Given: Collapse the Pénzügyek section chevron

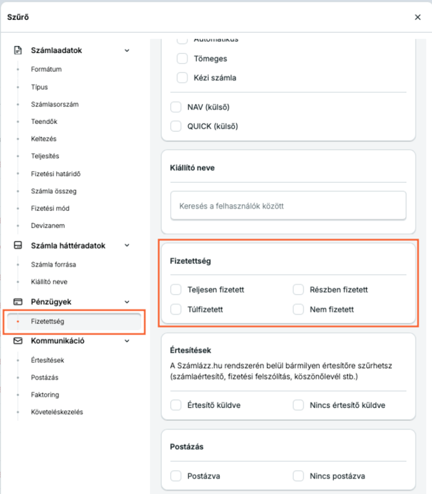Looking at the screenshot, I should (x=127, y=302).
